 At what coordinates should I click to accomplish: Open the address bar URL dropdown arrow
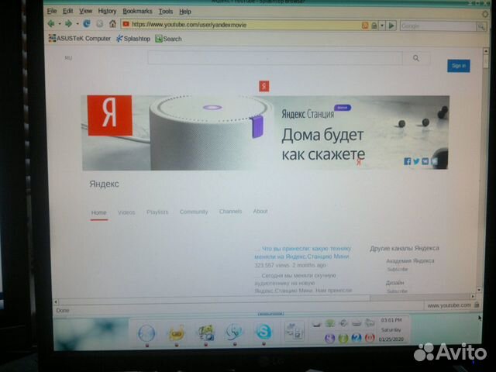pyautogui.click(x=382, y=26)
